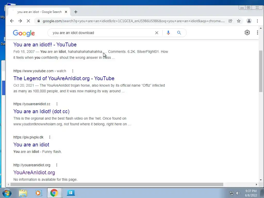Click the address bar URL
The width and height of the screenshot is (264, 198).
134,21
